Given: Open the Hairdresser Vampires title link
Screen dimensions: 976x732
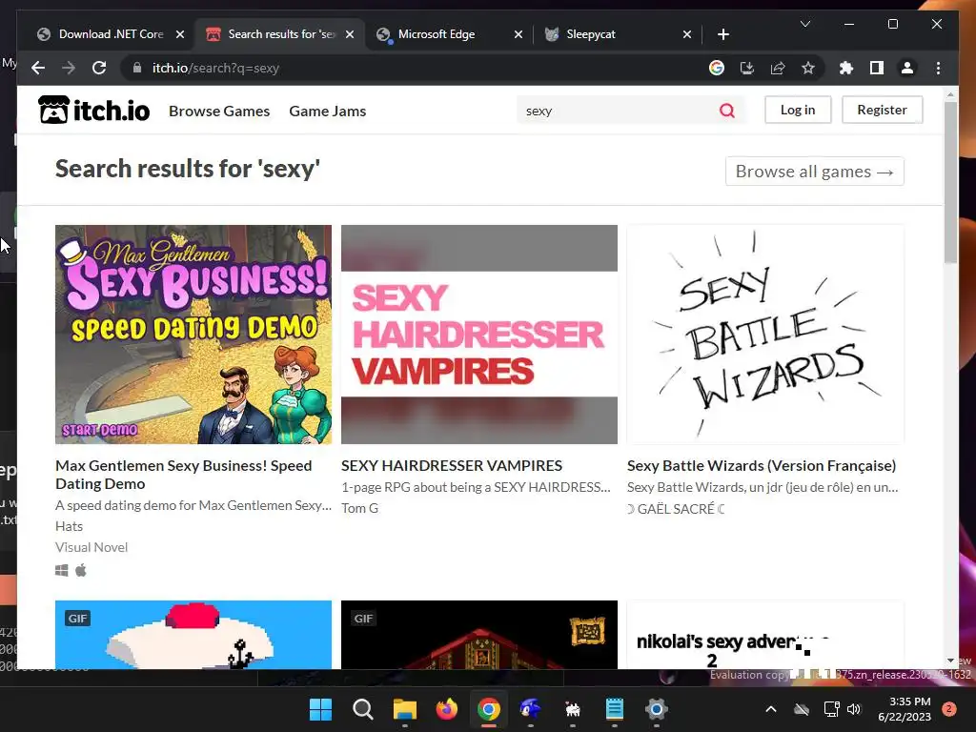Looking at the screenshot, I should click(x=451, y=465).
